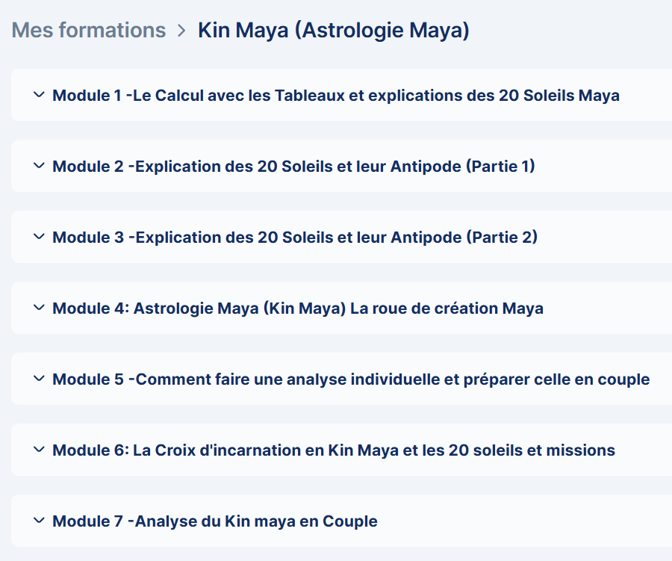672x561 pixels.
Task: Click the Kin Maya (Astrologie Maya) breadcrumb title
Action: point(333,31)
